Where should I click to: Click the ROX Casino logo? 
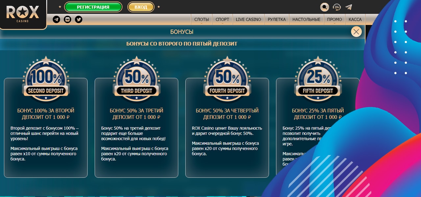[23, 14]
